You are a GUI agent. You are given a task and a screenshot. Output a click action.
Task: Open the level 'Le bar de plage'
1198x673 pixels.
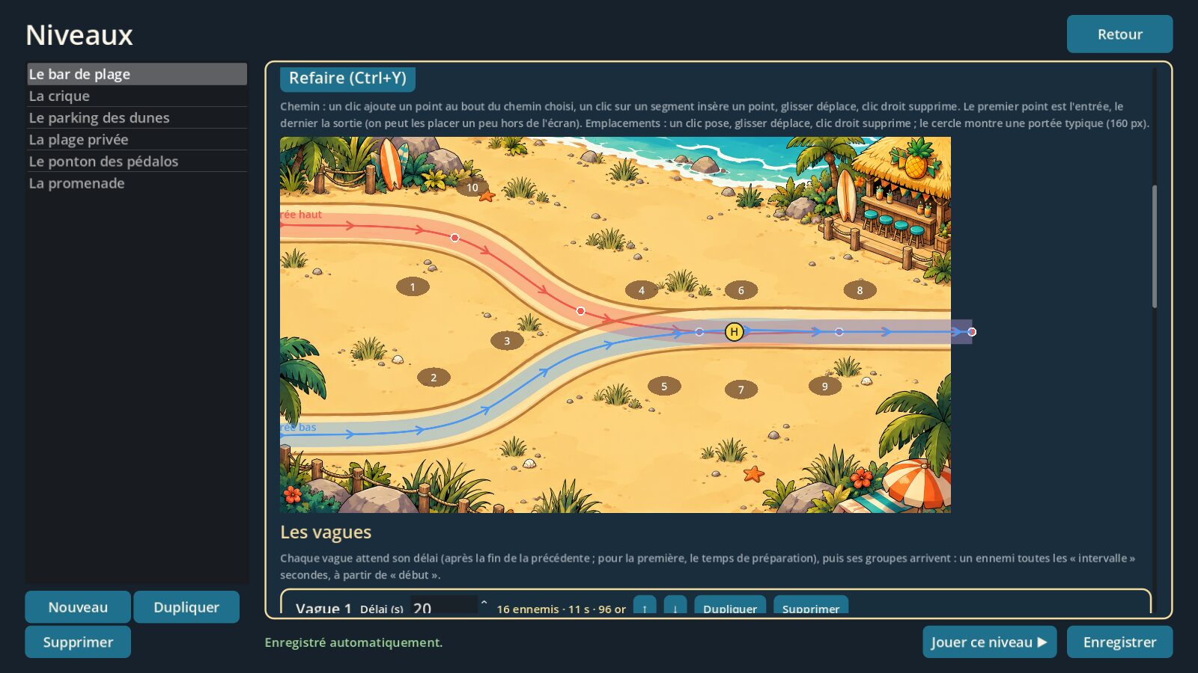pyautogui.click(x=137, y=74)
